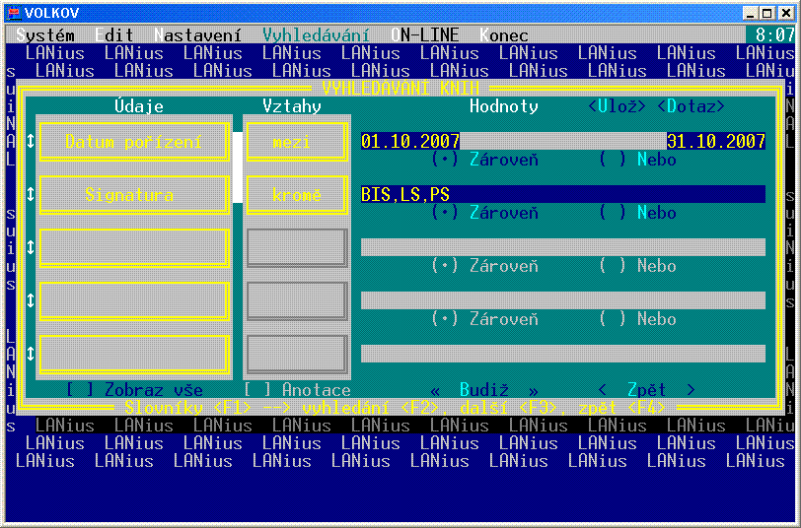The width and height of the screenshot is (801, 528).
Task: Click the BIS,LS,PS value field
Action: [563, 194]
